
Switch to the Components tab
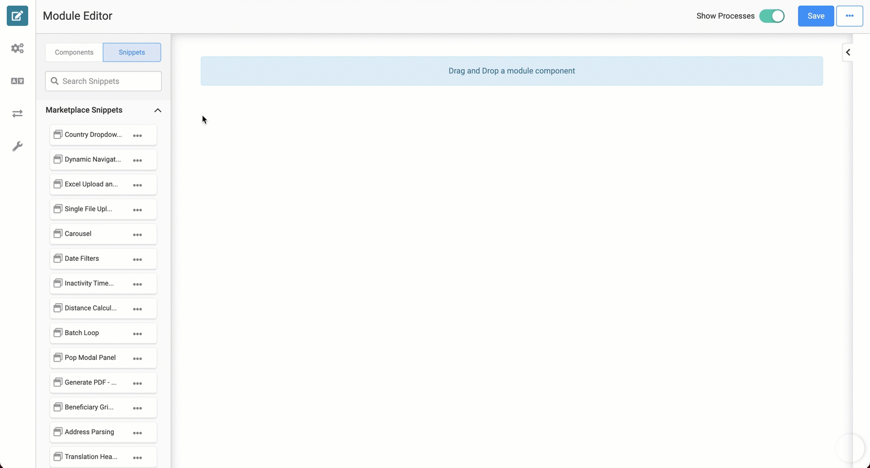point(74,52)
